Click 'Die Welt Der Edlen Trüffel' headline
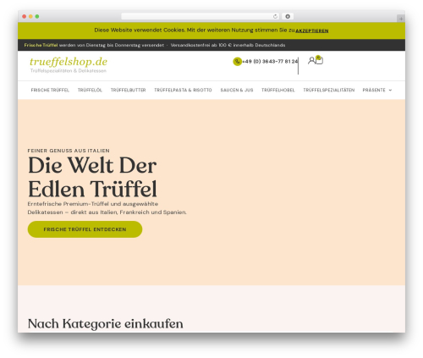The width and height of the screenshot is (423, 358). (92, 177)
